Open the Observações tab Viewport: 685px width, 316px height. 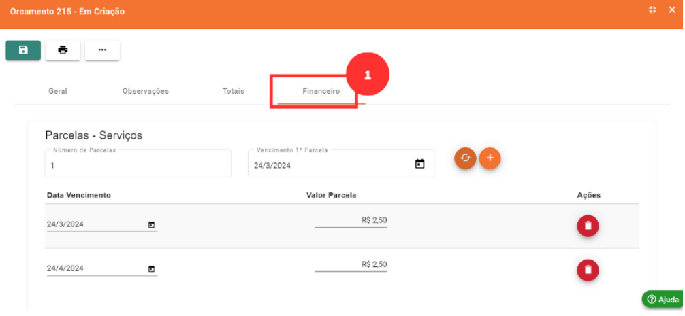145,91
